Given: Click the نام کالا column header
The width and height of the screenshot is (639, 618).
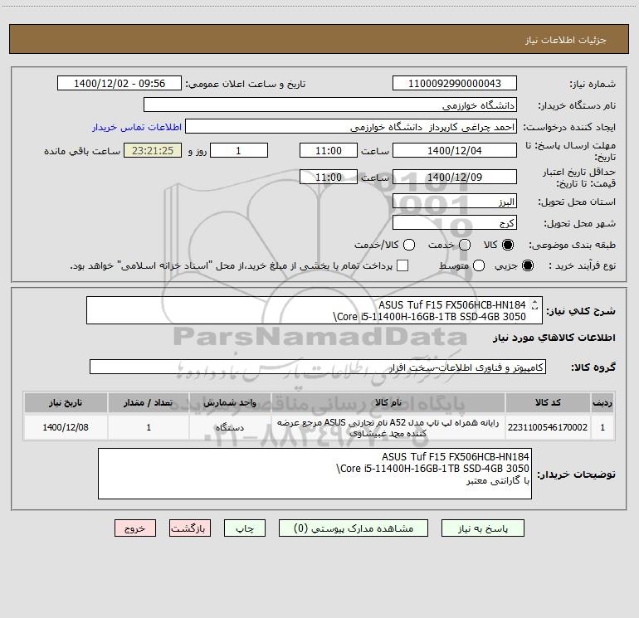Looking at the screenshot, I should click(388, 403).
